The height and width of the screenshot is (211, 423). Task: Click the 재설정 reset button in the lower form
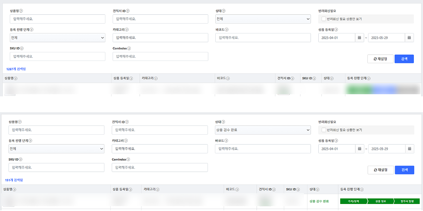(x=380, y=170)
